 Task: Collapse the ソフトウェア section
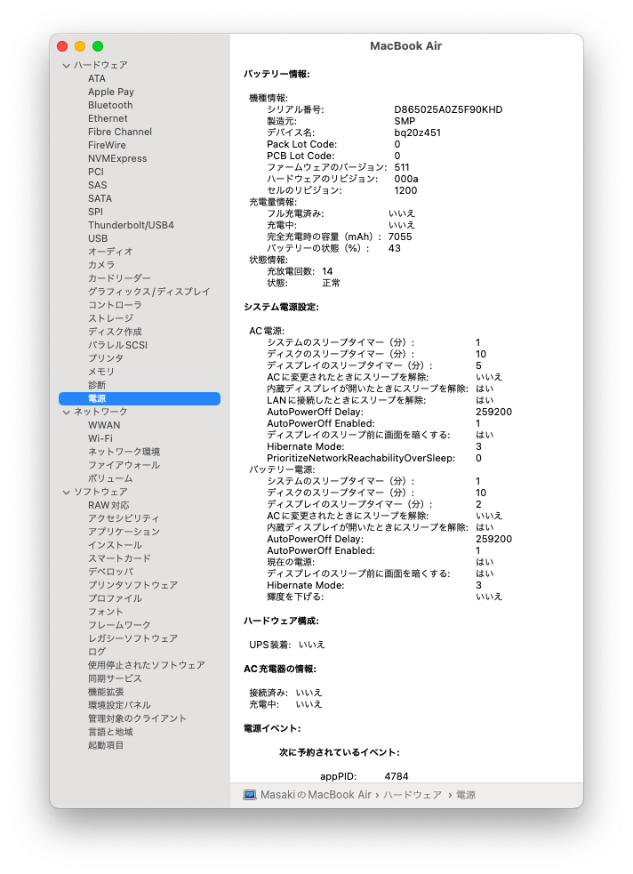pyautogui.click(x=67, y=493)
